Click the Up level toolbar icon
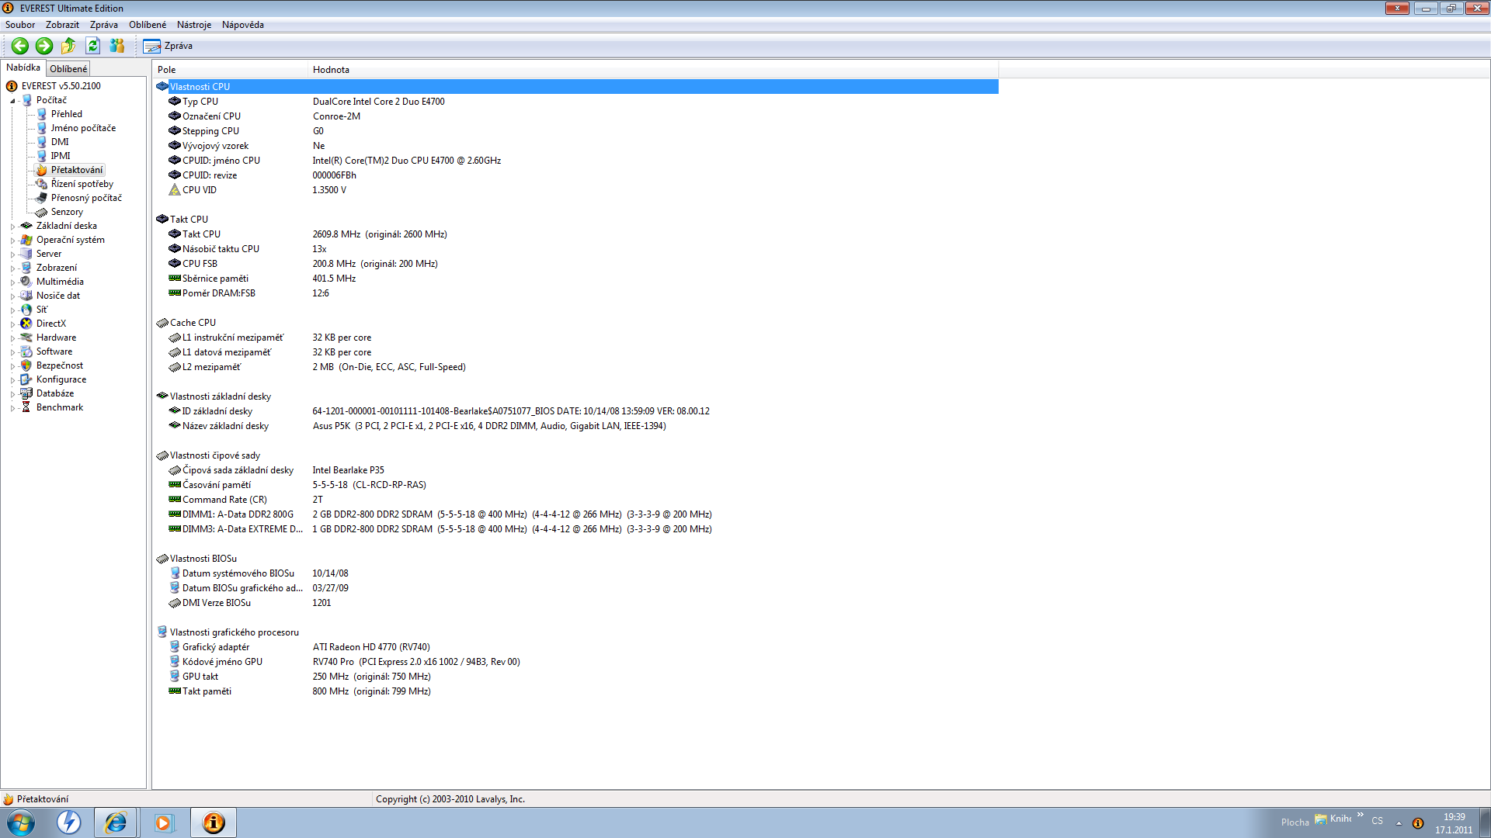This screenshot has width=1491, height=838. pyautogui.click(x=68, y=46)
